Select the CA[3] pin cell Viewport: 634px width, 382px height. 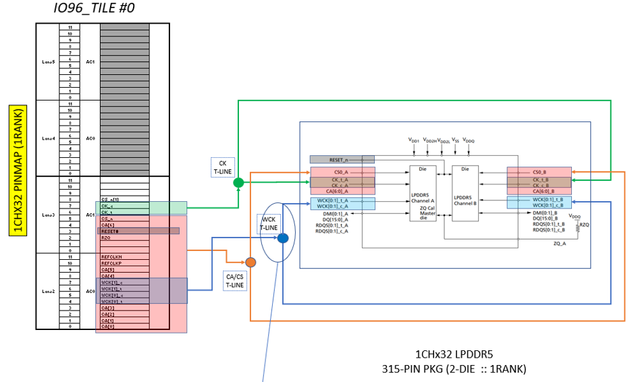point(125,308)
